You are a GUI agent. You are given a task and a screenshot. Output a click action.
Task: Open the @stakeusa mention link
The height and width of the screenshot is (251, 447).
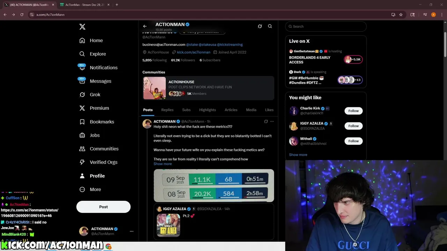pyautogui.click(x=207, y=45)
